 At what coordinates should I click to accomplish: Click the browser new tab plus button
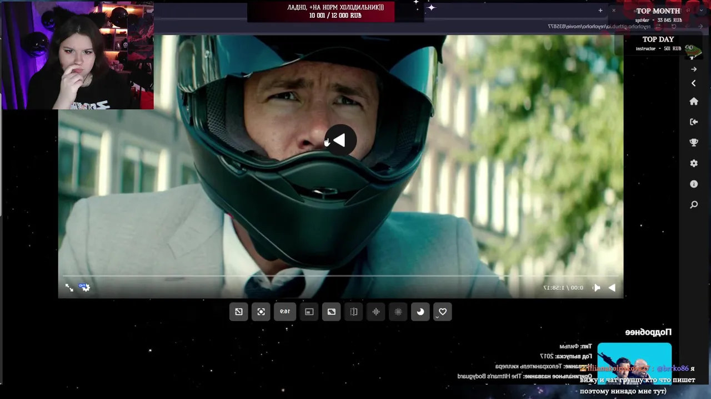coord(600,11)
